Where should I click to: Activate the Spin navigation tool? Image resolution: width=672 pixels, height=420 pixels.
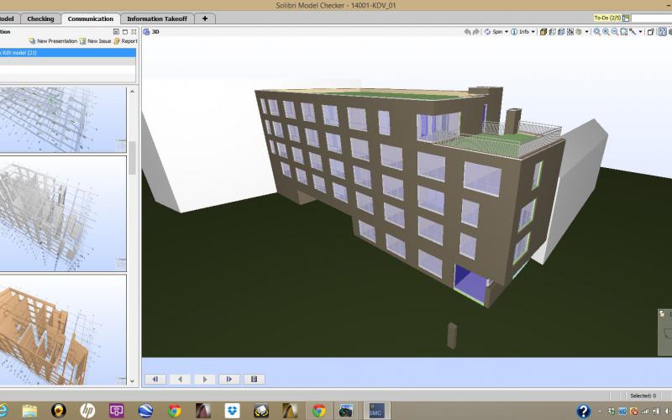coord(493,32)
